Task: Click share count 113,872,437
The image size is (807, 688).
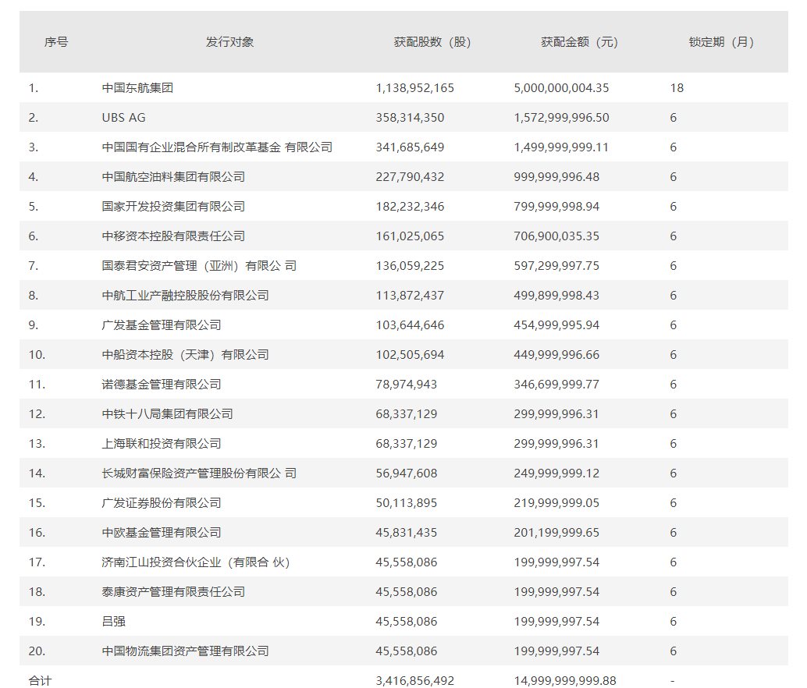Action: pos(410,296)
